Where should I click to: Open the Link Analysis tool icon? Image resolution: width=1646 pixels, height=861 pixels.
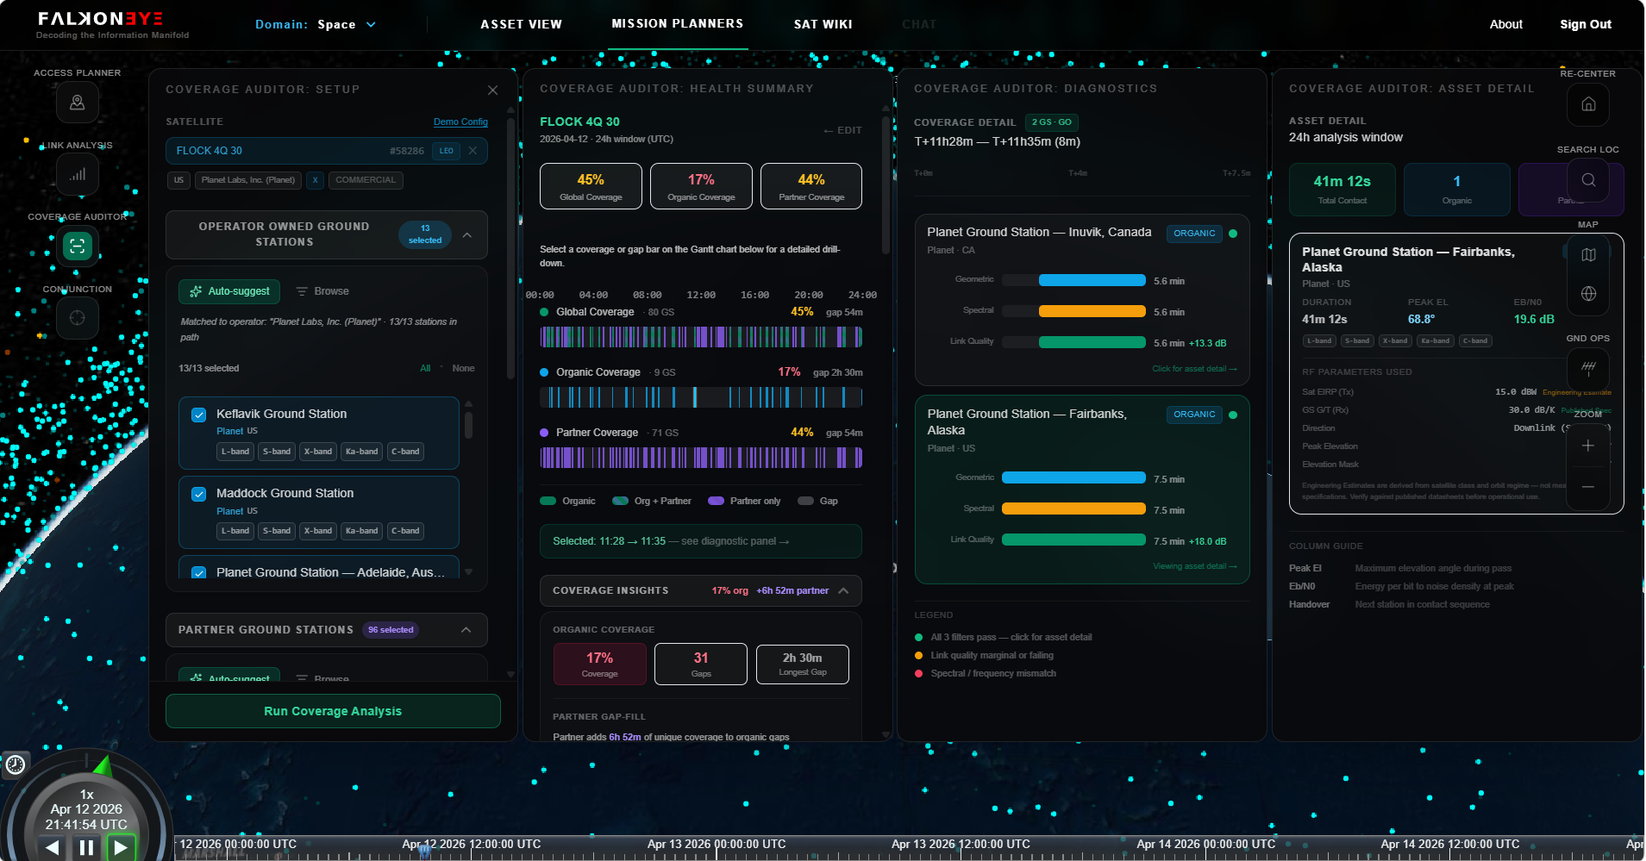click(77, 175)
